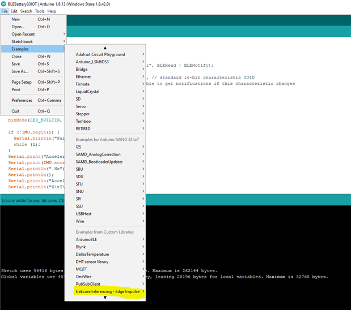
Task: Open the Tools menu
Action: click(x=39, y=11)
